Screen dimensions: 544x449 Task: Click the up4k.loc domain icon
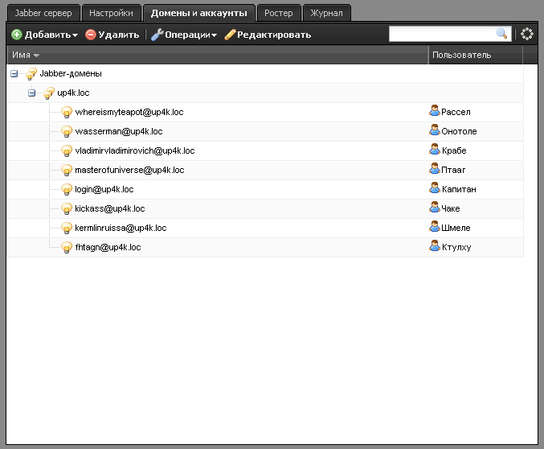(x=49, y=93)
